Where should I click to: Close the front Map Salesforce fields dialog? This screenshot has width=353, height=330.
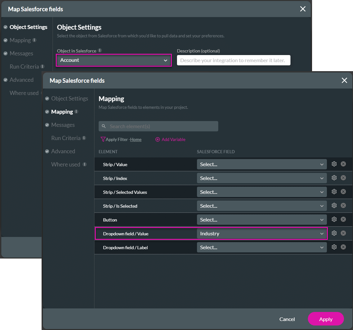344,80
